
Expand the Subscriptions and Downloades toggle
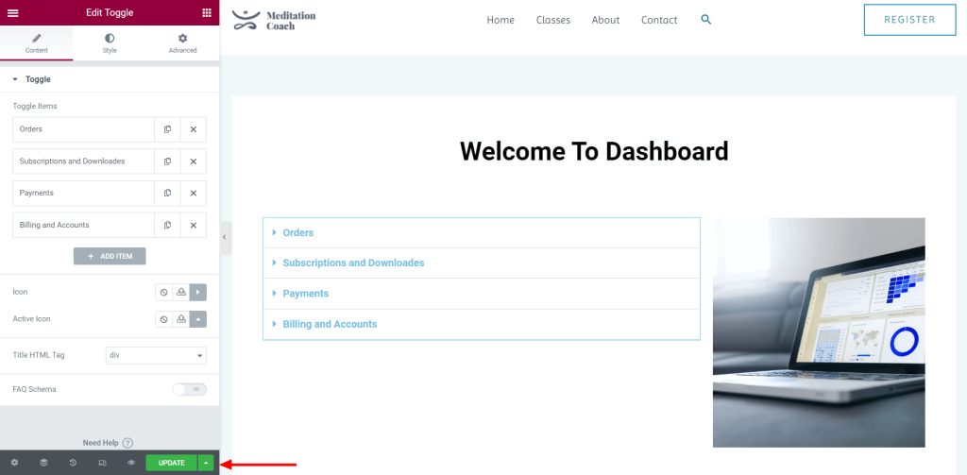(353, 263)
